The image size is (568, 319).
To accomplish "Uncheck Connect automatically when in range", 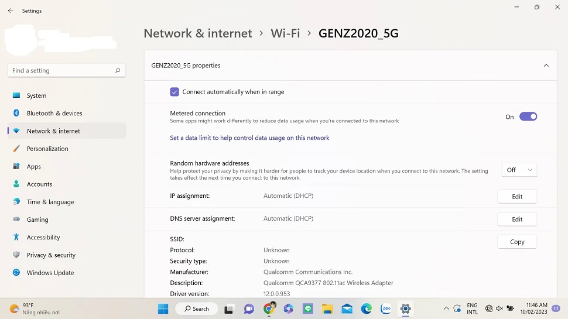I will 174,92.
